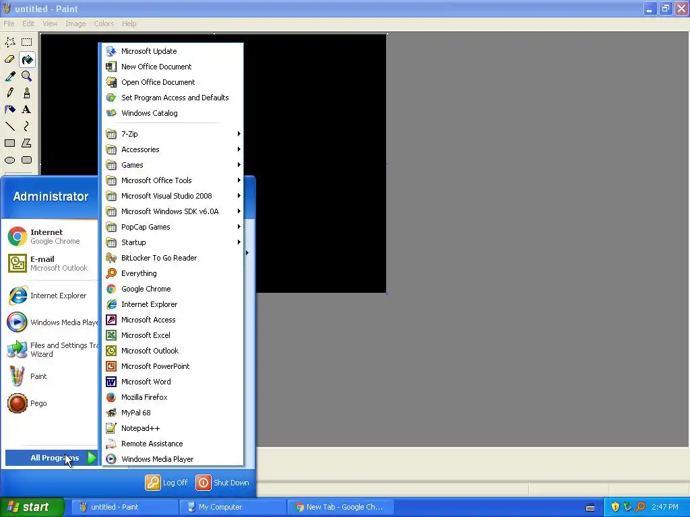Click the Shut Down button

[x=222, y=483]
